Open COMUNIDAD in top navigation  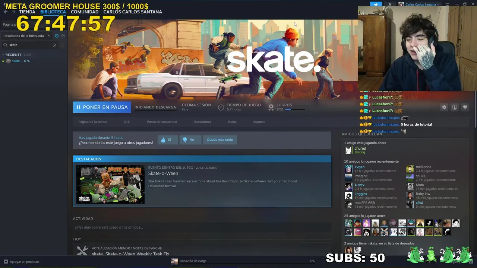(85, 12)
